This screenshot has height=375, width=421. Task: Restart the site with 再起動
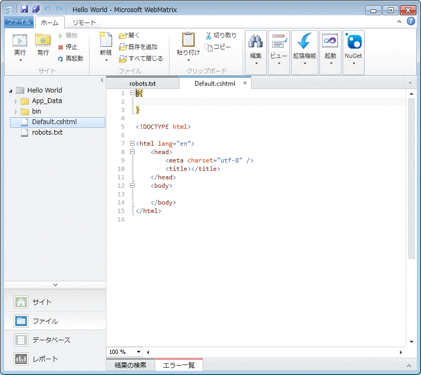coord(71,58)
